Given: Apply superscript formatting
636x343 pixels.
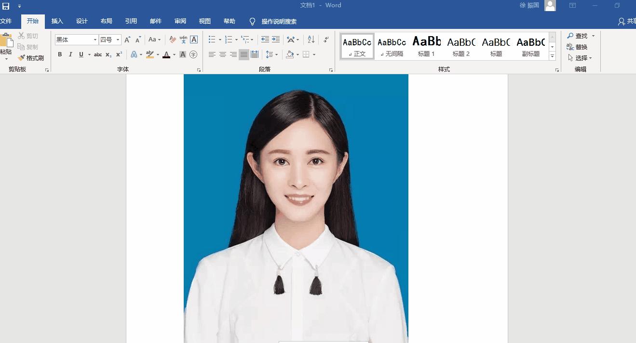Looking at the screenshot, I should pyautogui.click(x=118, y=54).
